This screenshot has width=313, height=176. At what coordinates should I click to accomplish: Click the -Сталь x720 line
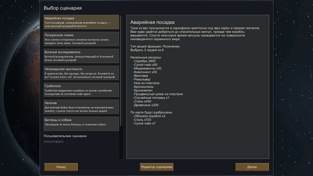(142, 120)
